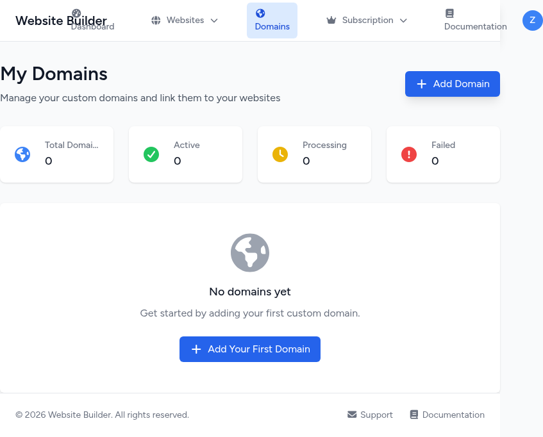The height and width of the screenshot is (437, 543).
Task: Click the book icon above Documentation in navbar
Action: coord(449,13)
